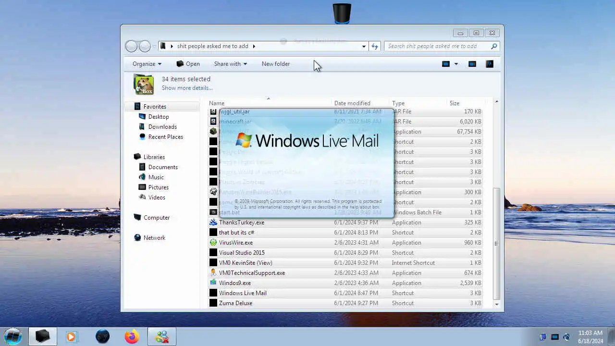
Task: Click the Windows Batch File type cell
Action: [x=418, y=212]
